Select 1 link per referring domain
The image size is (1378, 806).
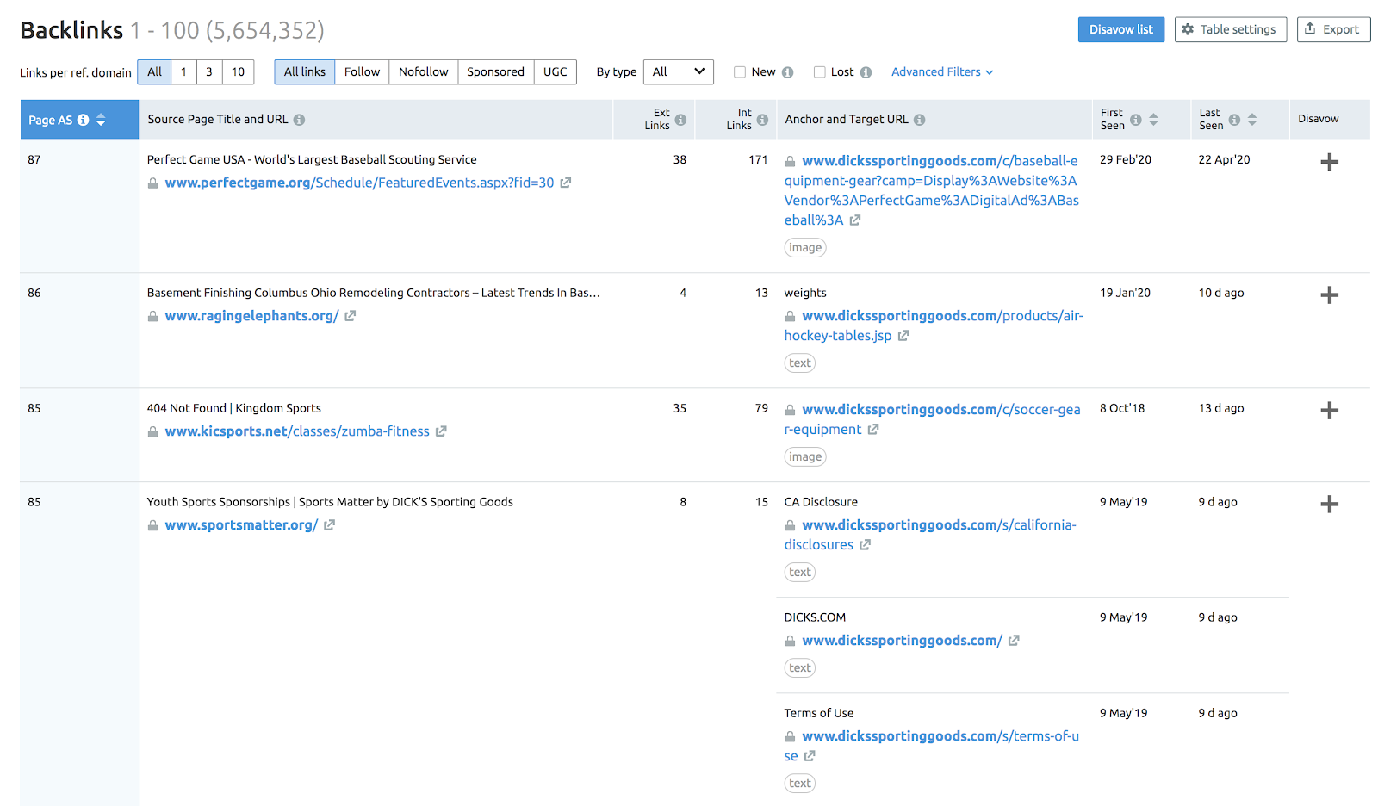pyautogui.click(x=183, y=72)
